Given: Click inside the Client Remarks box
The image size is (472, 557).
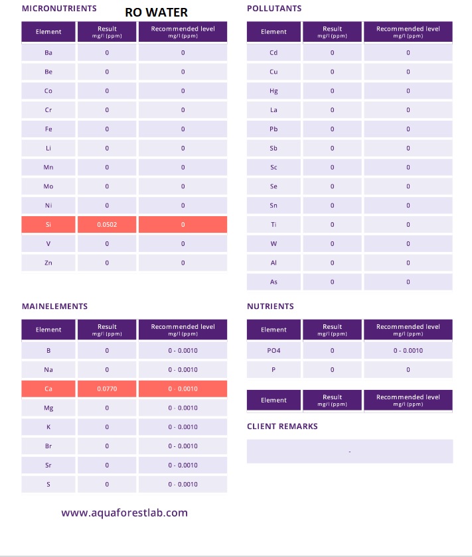Looking at the screenshot, I should tap(350, 451).
